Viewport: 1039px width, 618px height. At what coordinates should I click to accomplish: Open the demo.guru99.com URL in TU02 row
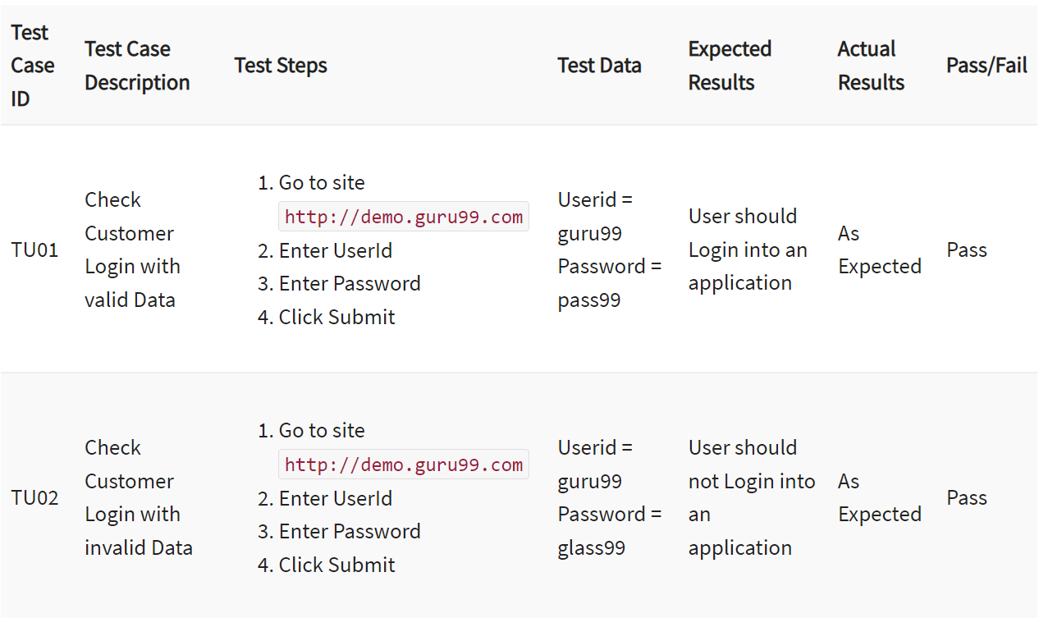click(404, 465)
